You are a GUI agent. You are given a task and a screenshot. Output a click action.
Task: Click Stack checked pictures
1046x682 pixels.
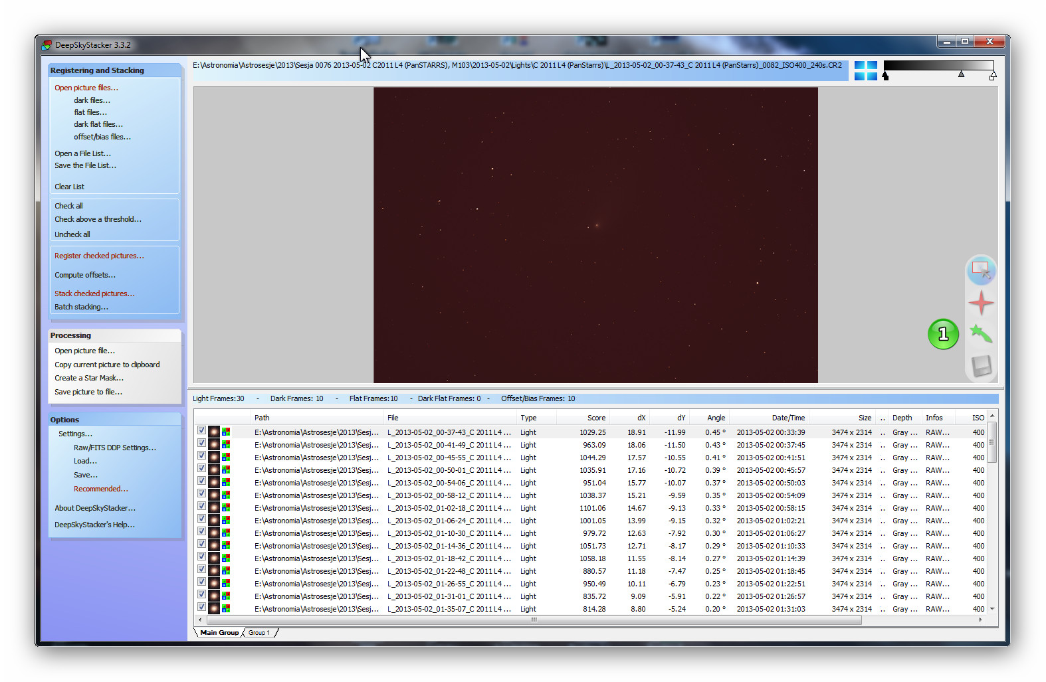[94, 294]
